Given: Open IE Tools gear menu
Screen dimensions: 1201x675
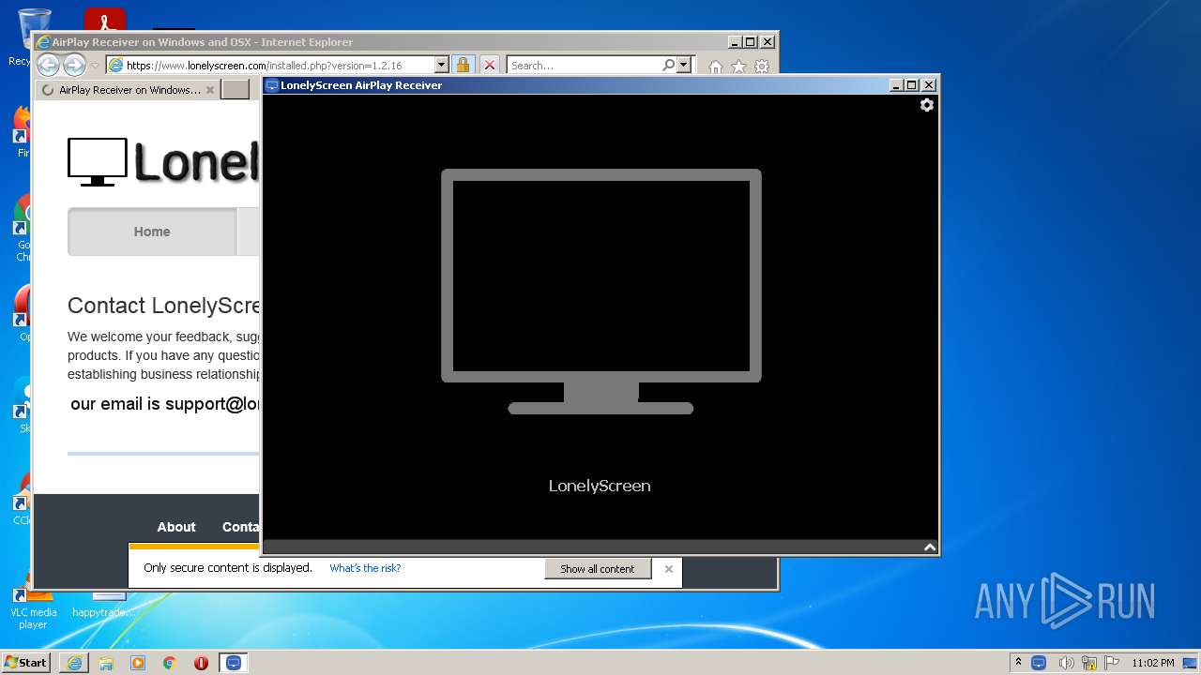Looking at the screenshot, I should [762, 67].
